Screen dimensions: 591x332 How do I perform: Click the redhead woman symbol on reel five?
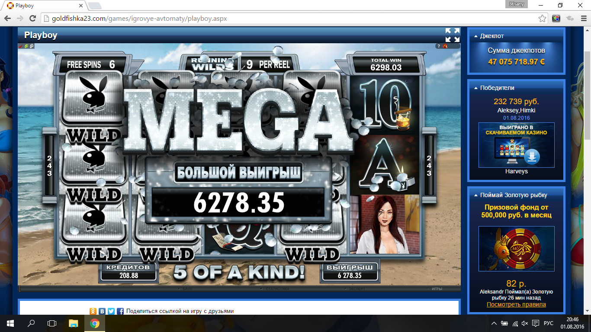pyautogui.click(x=385, y=224)
